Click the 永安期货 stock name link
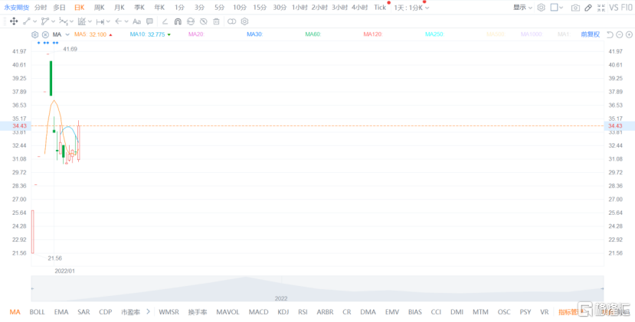The image size is (635, 322). pyautogui.click(x=16, y=8)
